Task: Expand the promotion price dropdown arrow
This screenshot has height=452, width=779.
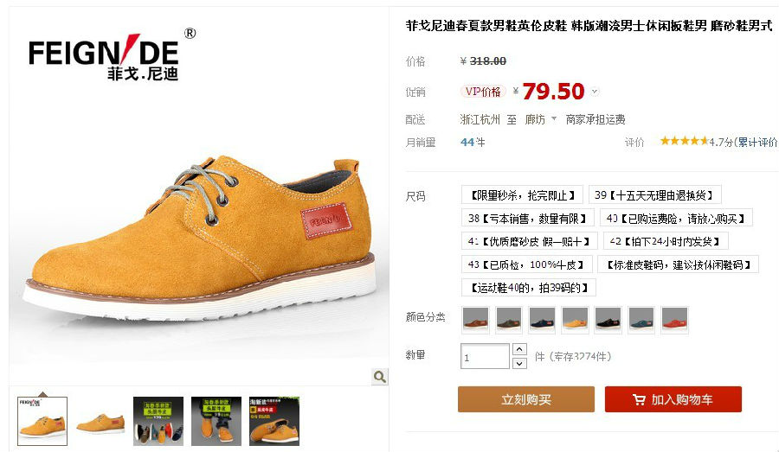Action: click(x=595, y=92)
